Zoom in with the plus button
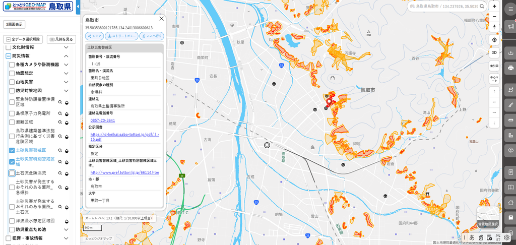 point(494,6)
